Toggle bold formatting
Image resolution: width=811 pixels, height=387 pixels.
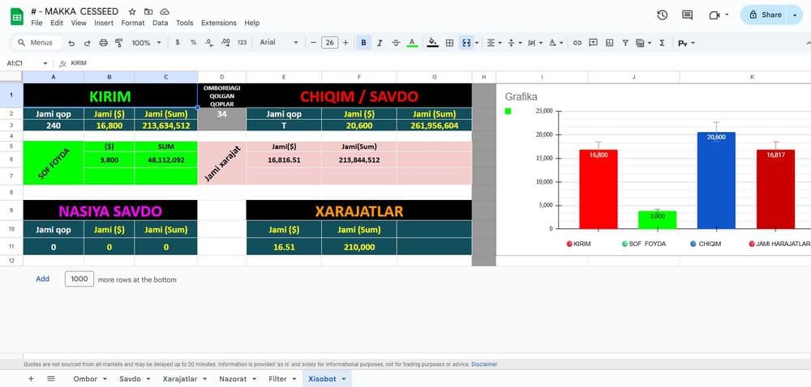pyautogui.click(x=363, y=43)
